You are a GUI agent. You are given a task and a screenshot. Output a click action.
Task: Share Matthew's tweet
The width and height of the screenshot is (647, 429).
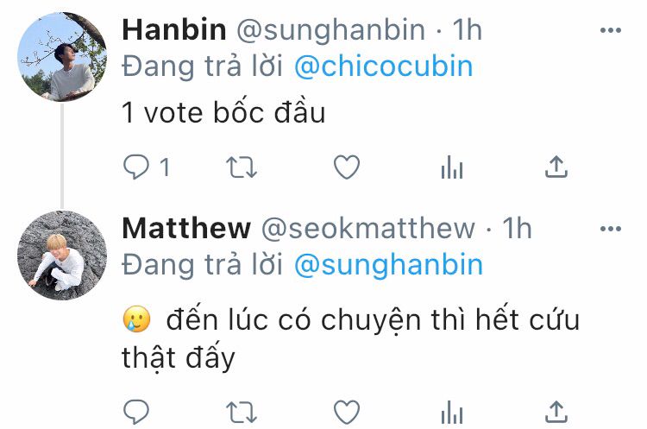pyautogui.click(x=556, y=412)
